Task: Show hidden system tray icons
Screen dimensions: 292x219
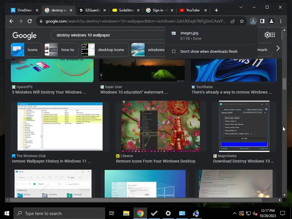Action: click(x=235, y=213)
